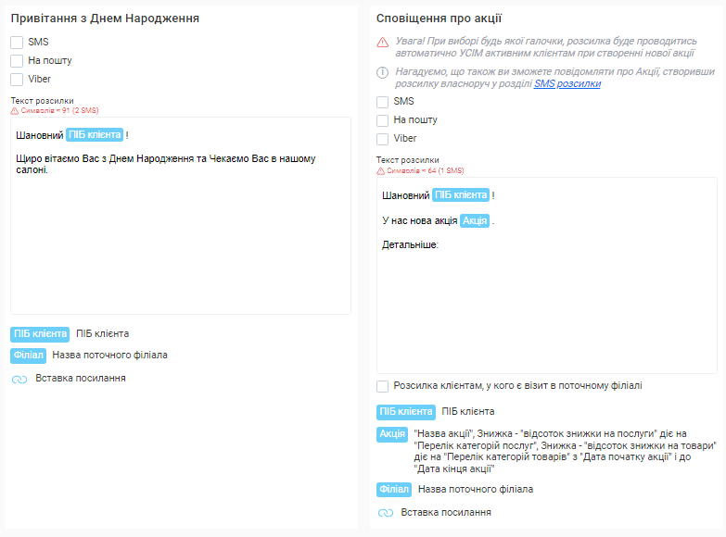Click inside the birthday greeting text area
This screenshot has width=726, height=537.
click(181, 250)
